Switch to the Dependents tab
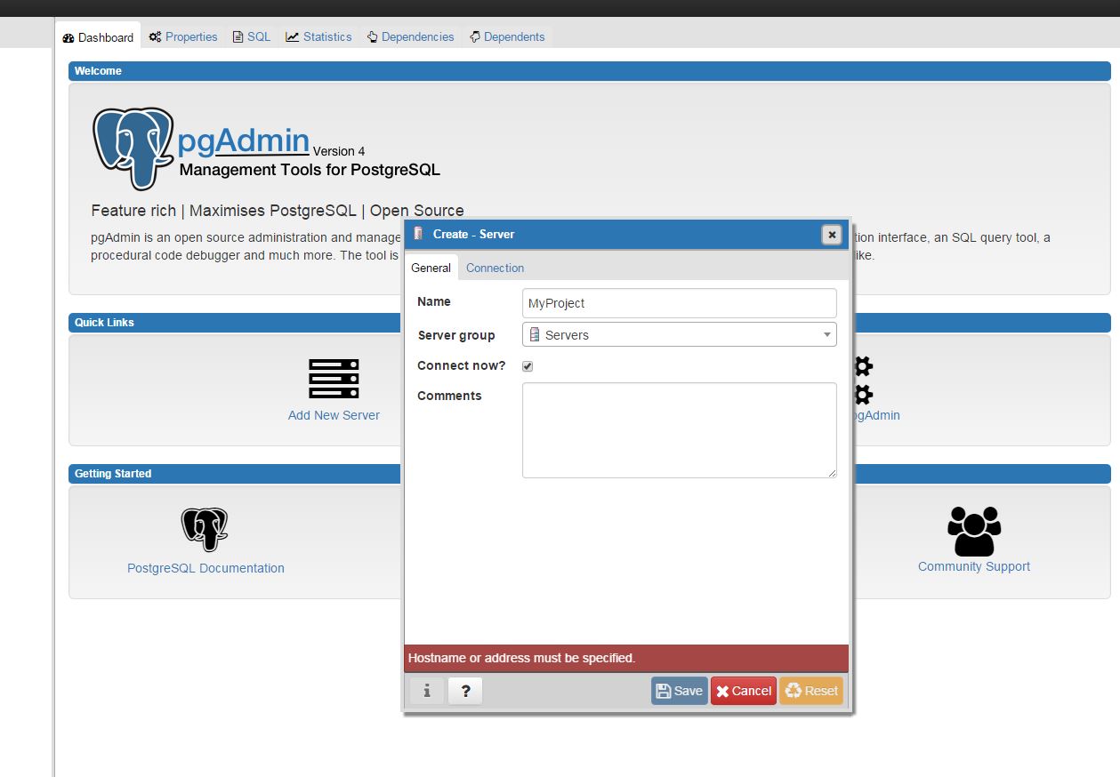The height and width of the screenshot is (777, 1120). (x=507, y=36)
